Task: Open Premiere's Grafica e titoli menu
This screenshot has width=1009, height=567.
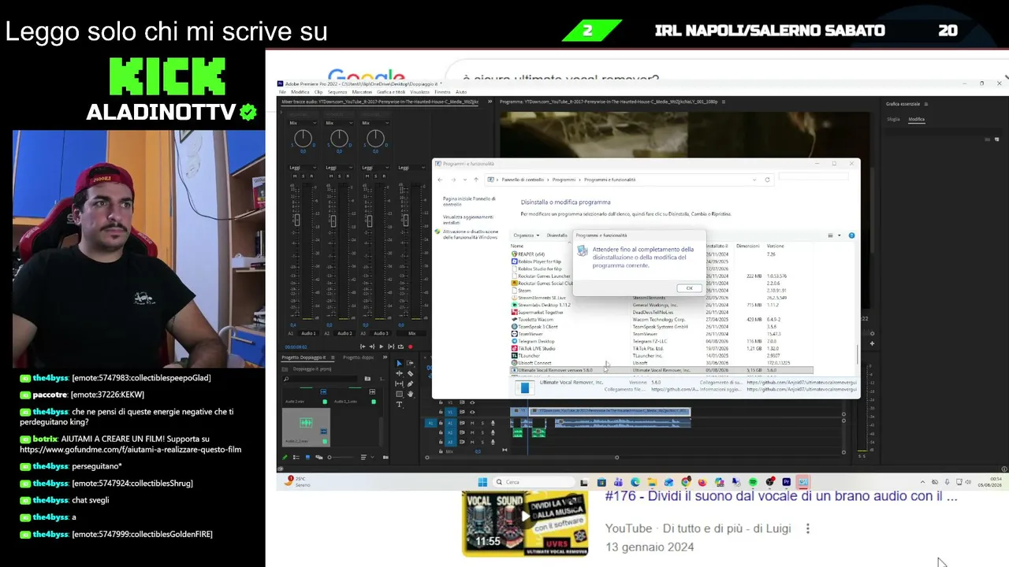Action: pos(391,92)
